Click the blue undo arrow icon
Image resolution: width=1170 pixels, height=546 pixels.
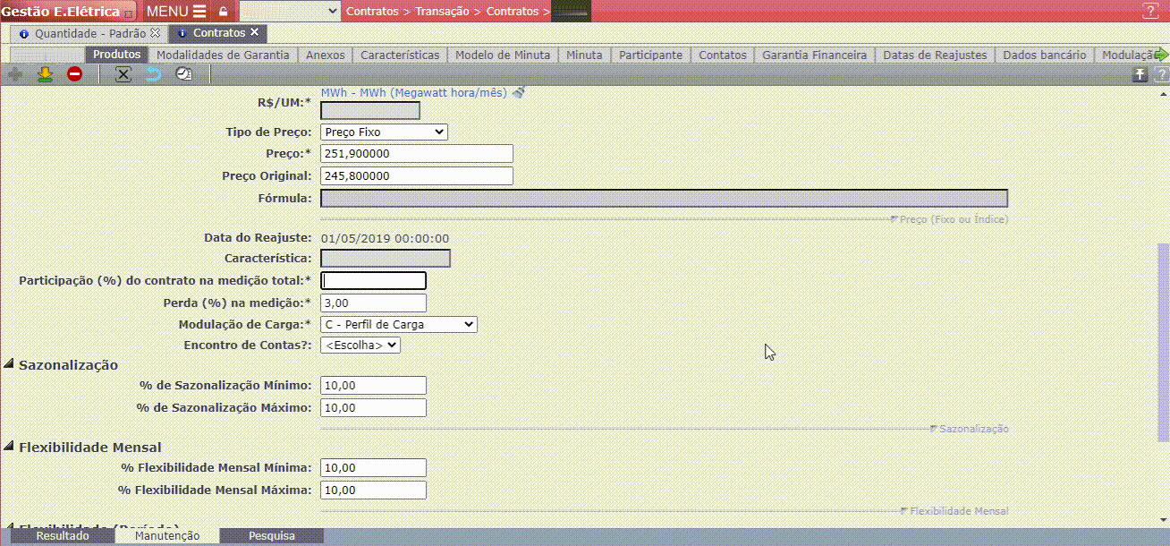(153, 74)
